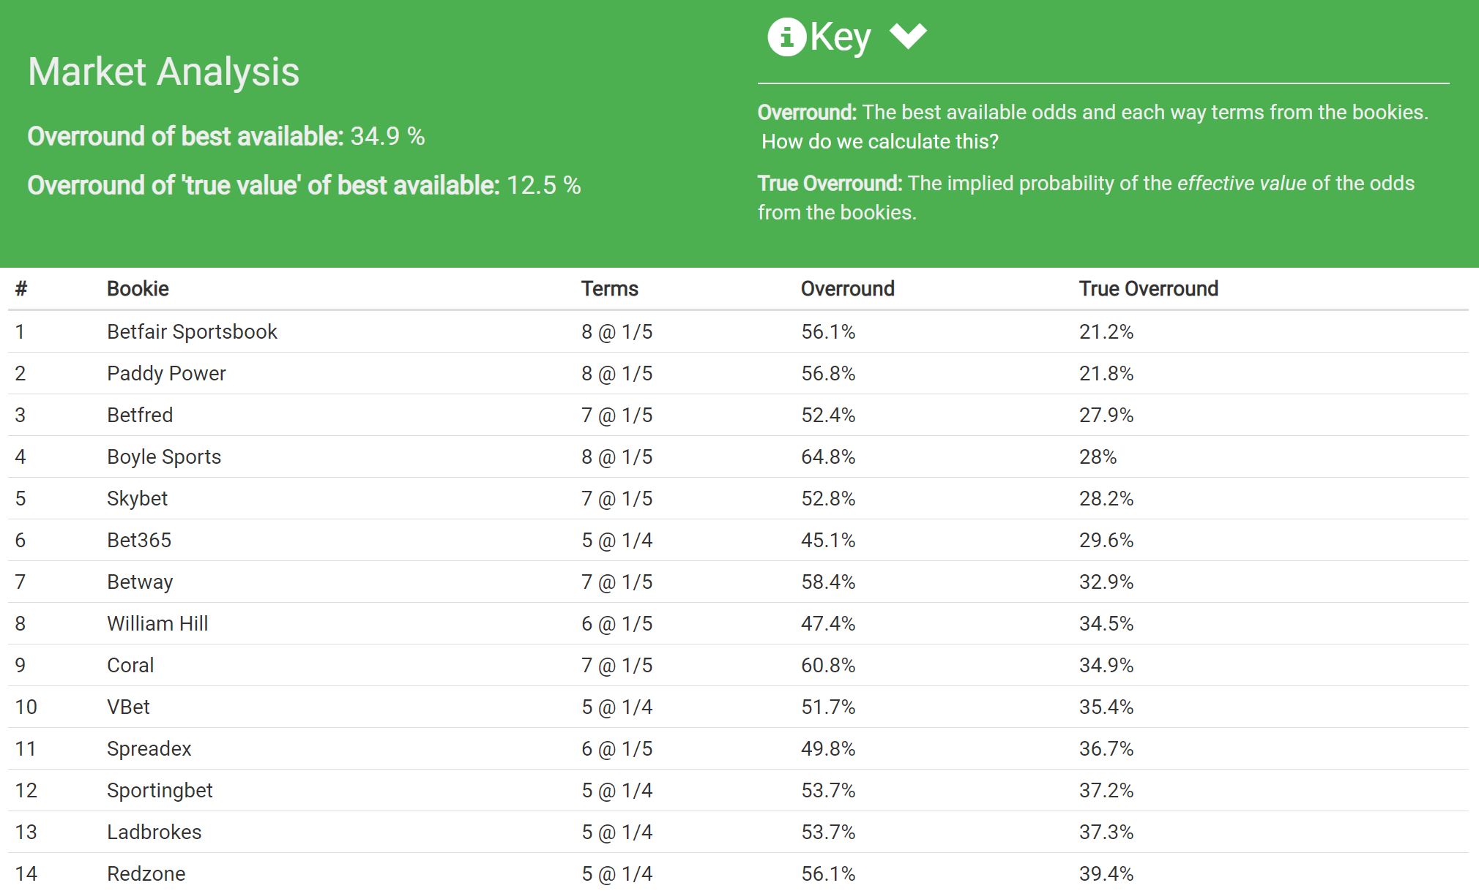Screen dimensions: 1479x891
Task: Click the # column header
Action: click(21, 289)
